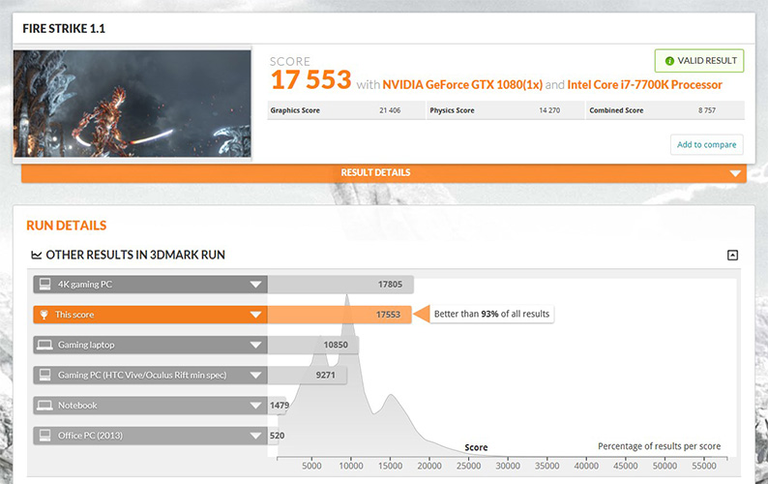This screenshot has height=484, width=768.
Task: Click the trophy icon next to This score
Action: pos(44,315)
